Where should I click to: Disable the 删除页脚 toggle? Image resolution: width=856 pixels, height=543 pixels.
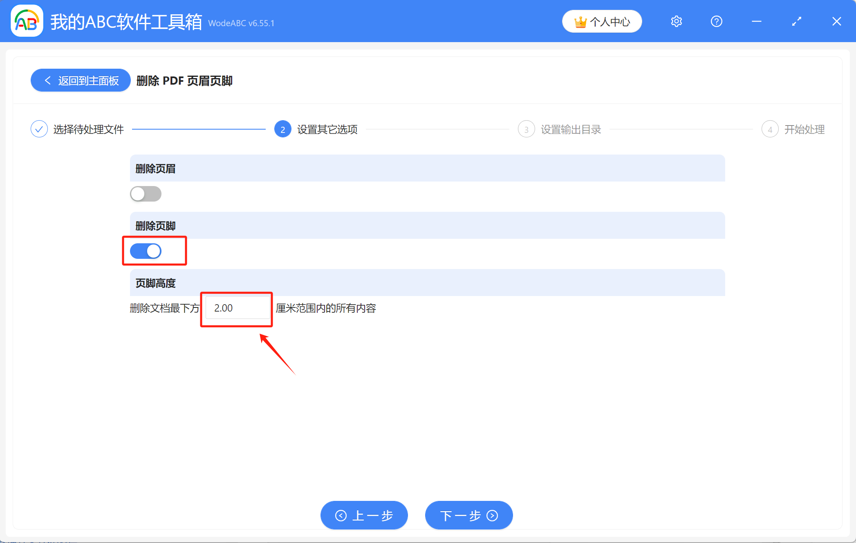click(146, 251)
